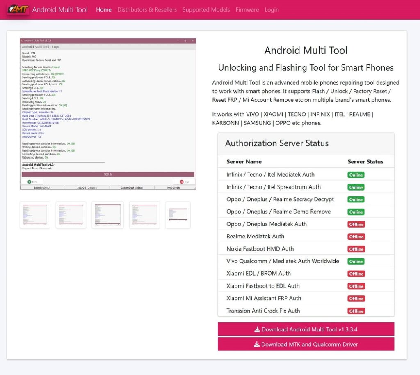Screen dimensions: 420x375
Task: Click Offline badge for Nokia Fastboot HMD Auth
Action: 356,249
